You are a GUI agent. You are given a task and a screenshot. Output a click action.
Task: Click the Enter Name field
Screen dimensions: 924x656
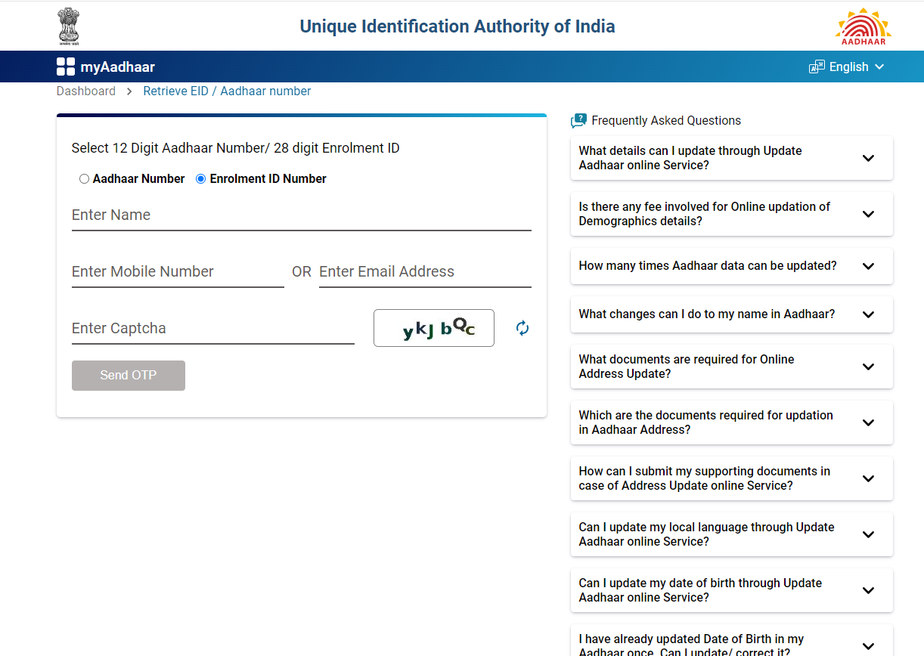click(x=301, y=215)
